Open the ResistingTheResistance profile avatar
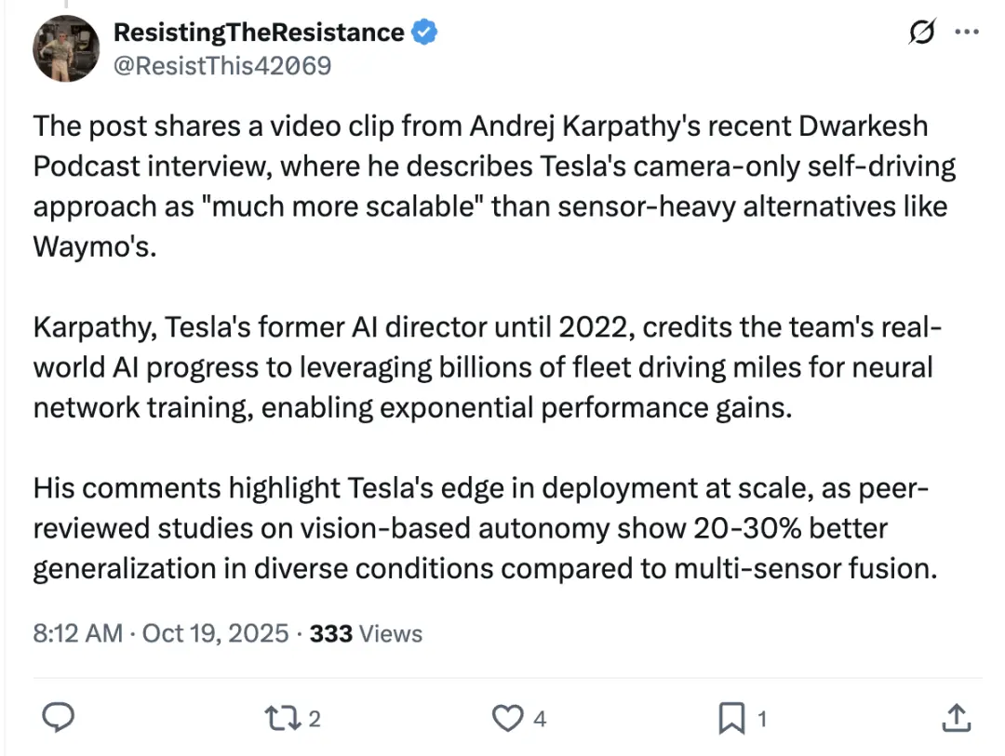 pos(66,48)
